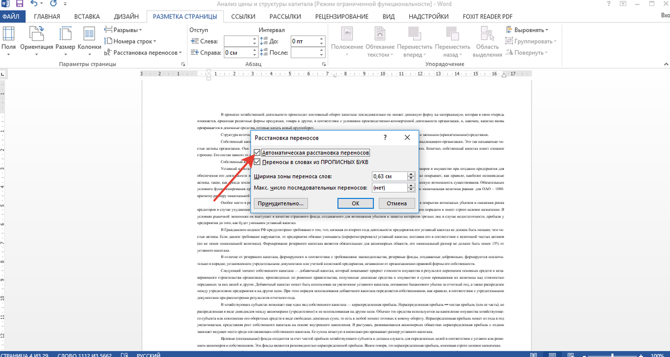Open the Область выделения selection pane

[x=487, y=42]
